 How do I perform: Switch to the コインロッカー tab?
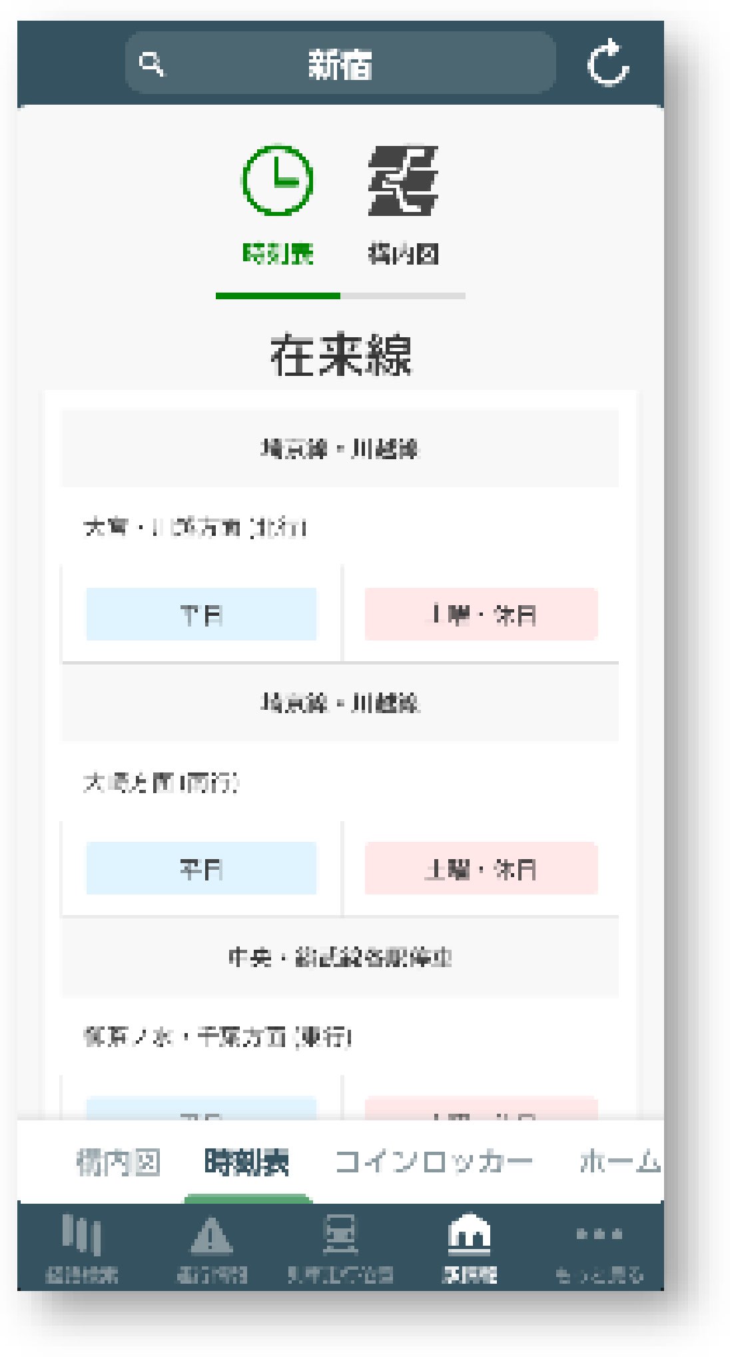coord(434,1162)
